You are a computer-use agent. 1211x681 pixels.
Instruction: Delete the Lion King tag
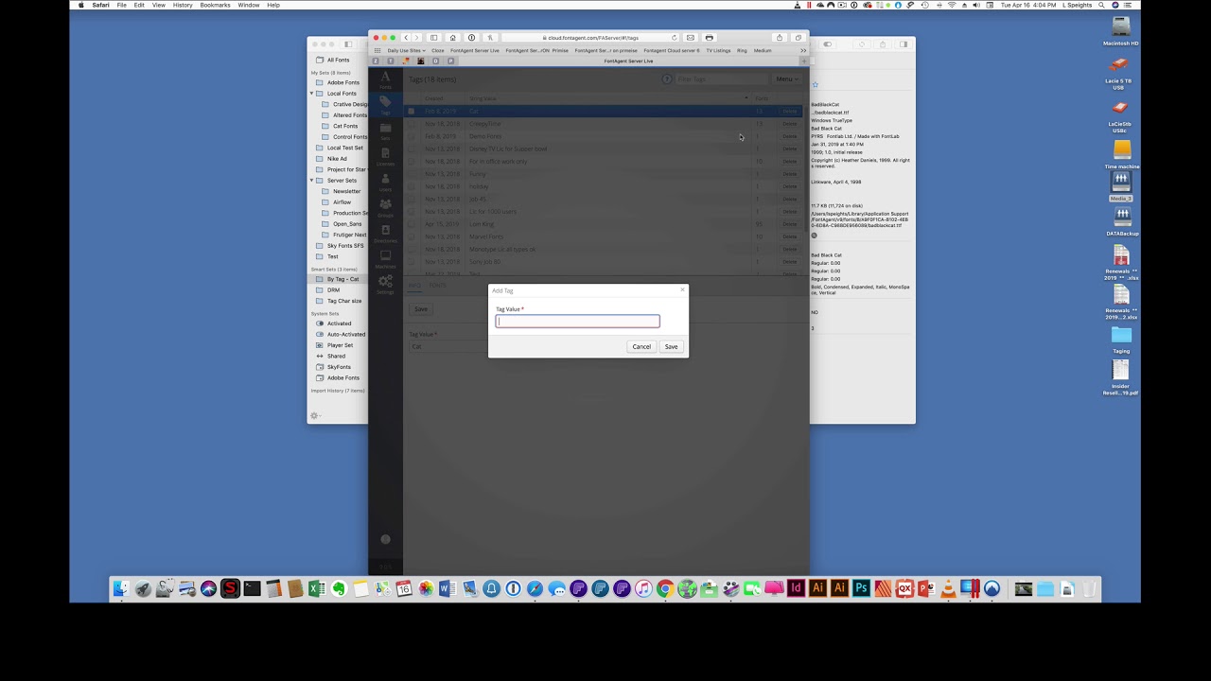[x=789, y=224]
